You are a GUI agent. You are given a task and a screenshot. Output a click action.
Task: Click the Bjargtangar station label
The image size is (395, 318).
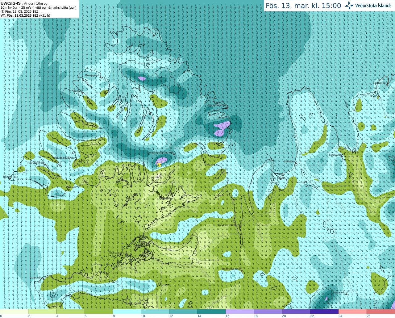(x=10, y=177)
